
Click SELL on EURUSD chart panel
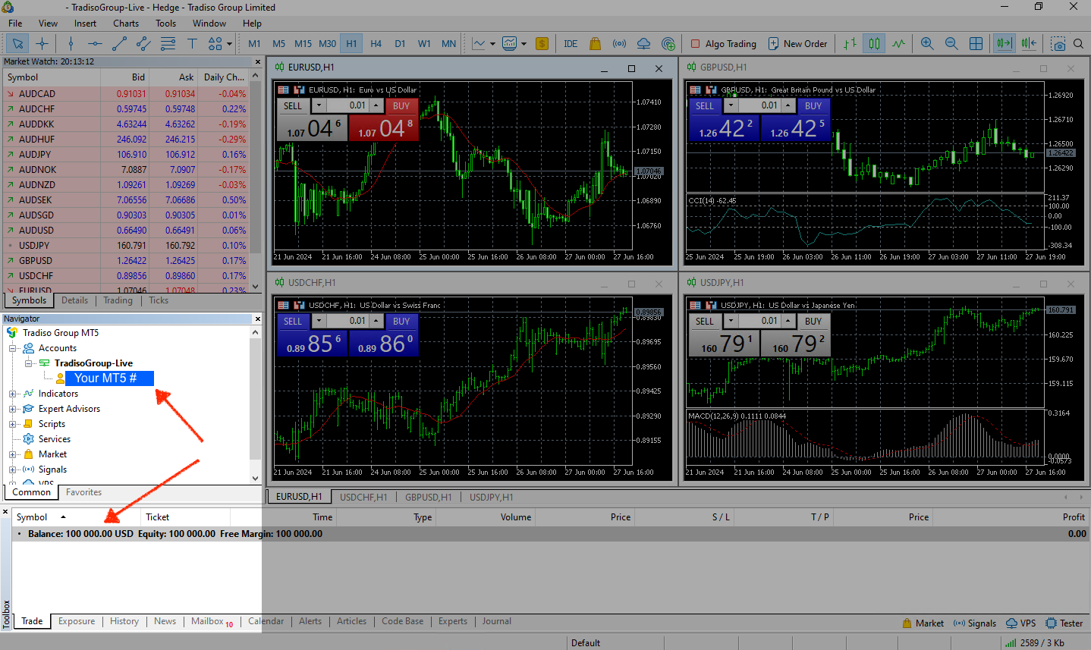coord(293,106)
